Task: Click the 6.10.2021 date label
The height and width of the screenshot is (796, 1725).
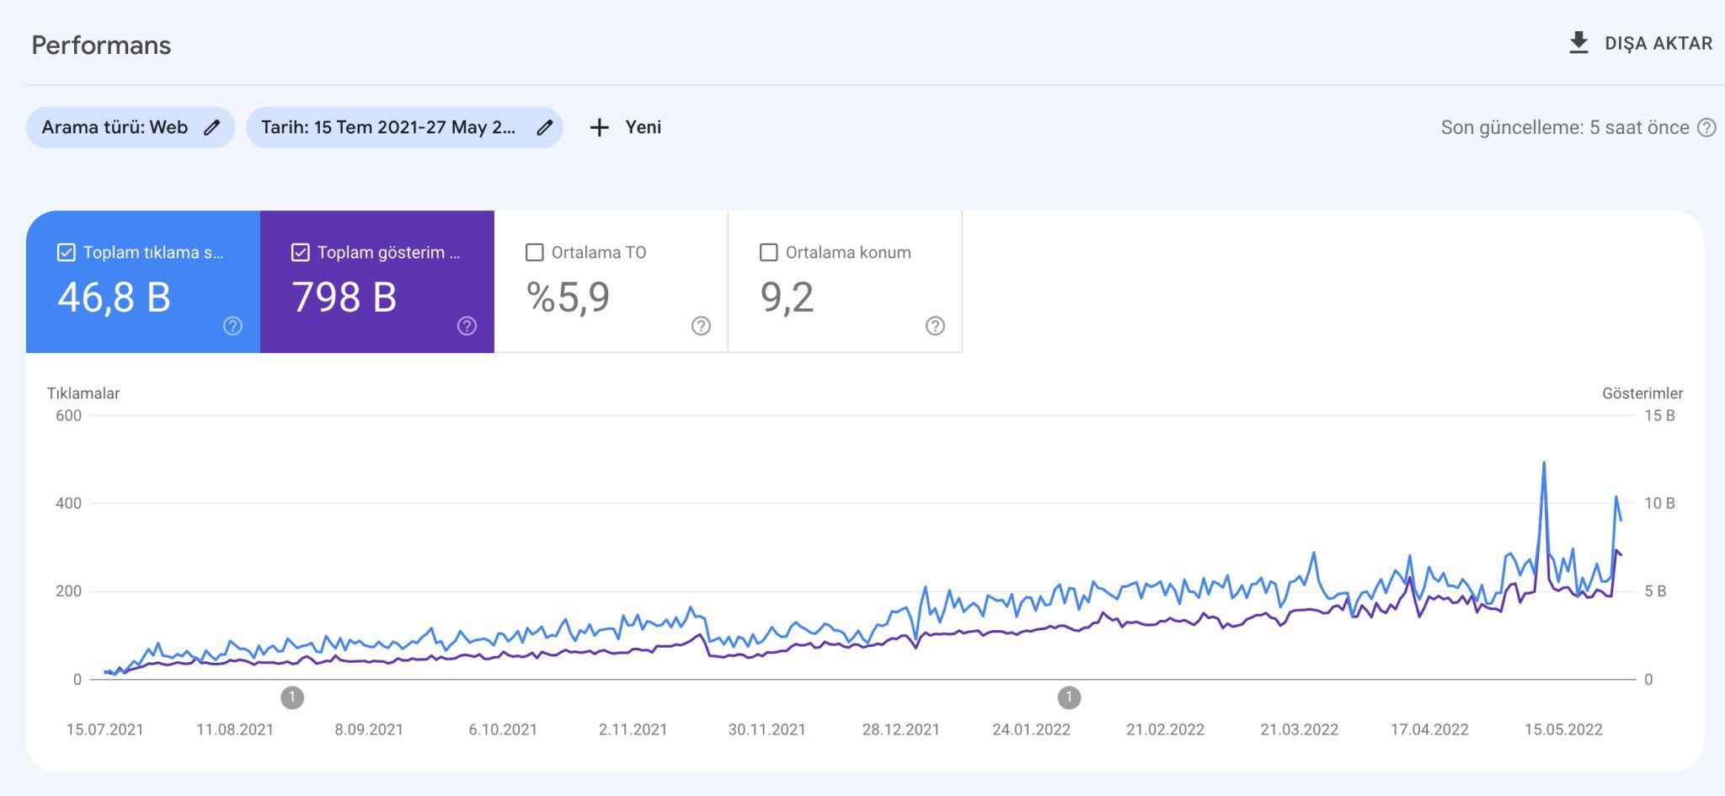Action: coord(503,729)
